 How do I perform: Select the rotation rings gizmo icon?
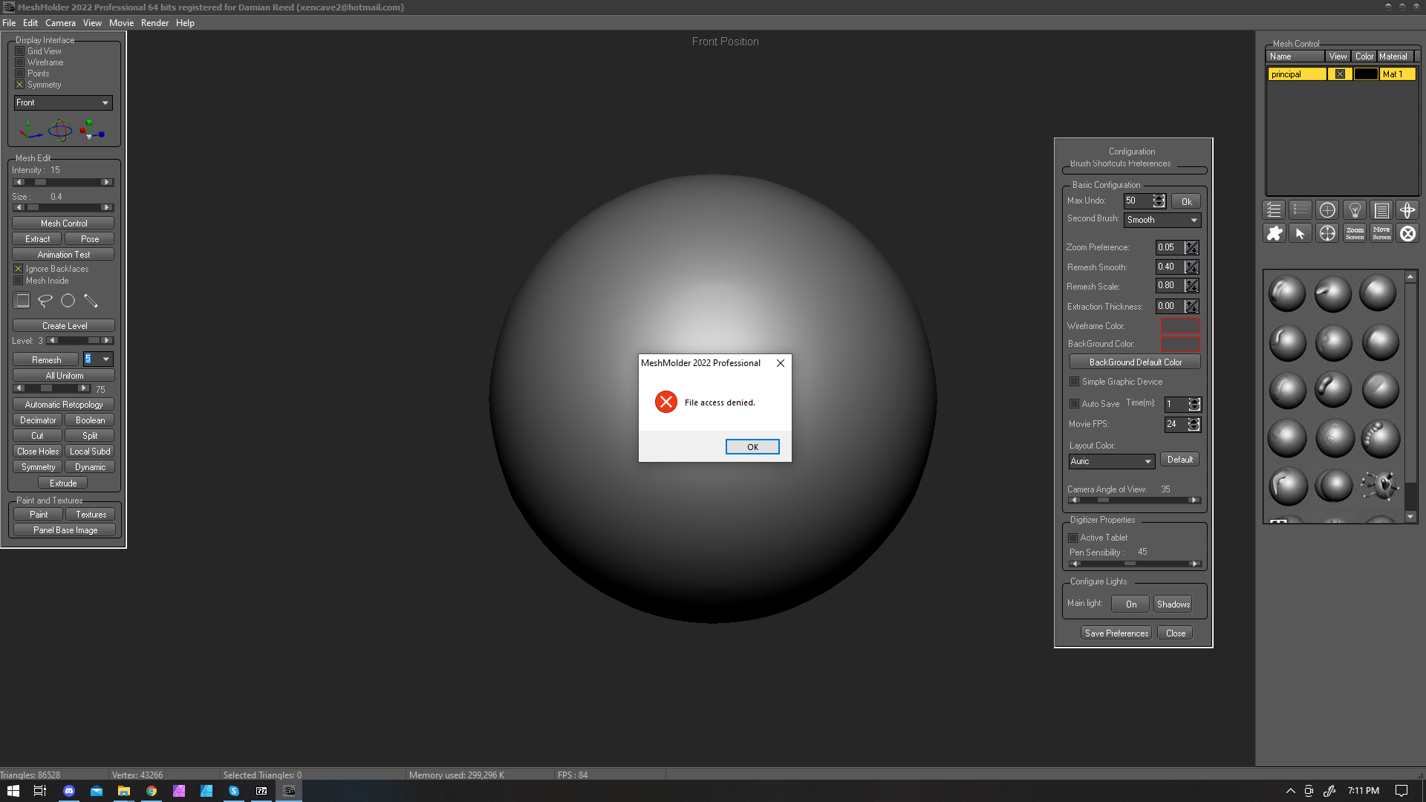(x=60, y=131)
